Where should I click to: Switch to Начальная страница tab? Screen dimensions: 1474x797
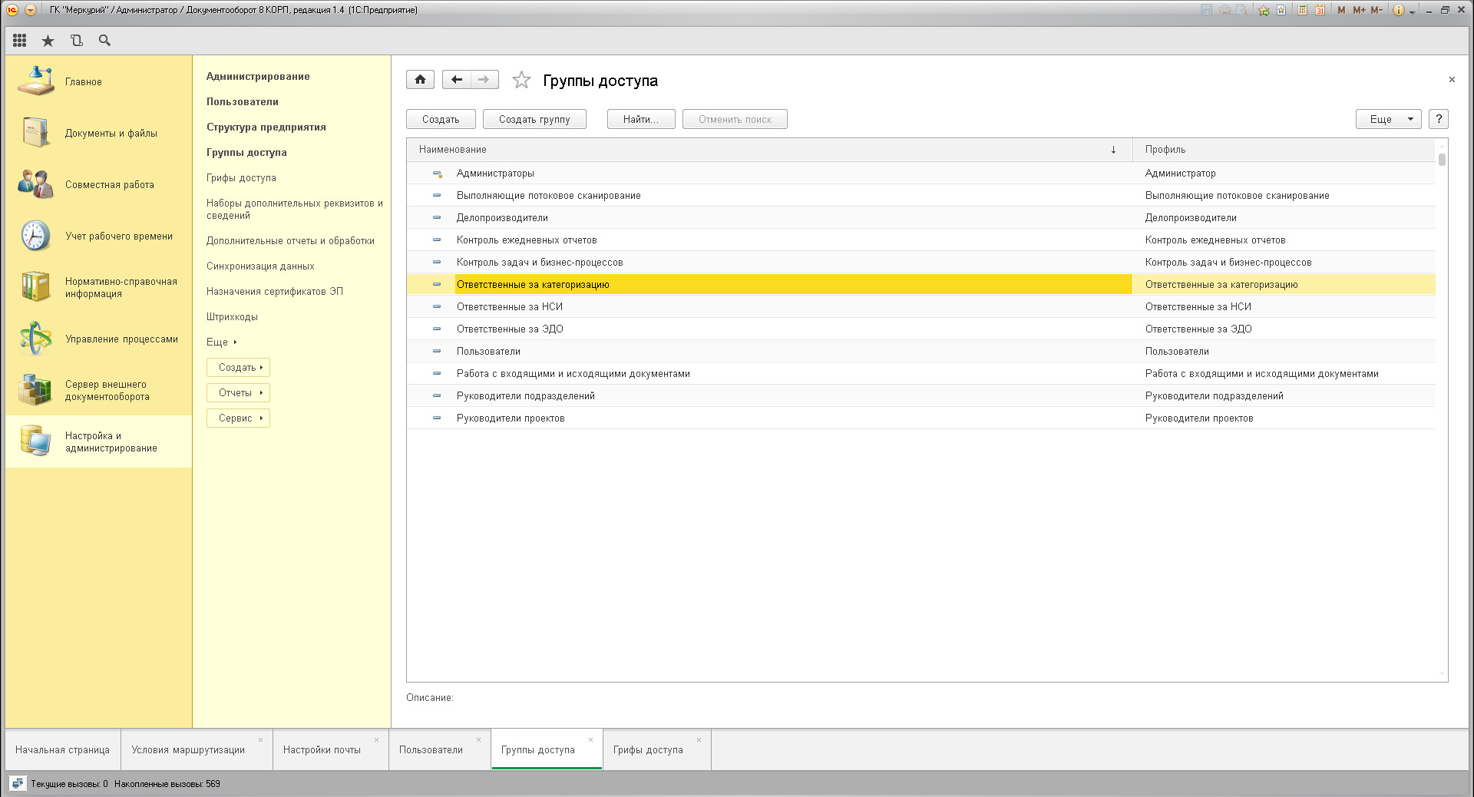[x=63, y=749]
